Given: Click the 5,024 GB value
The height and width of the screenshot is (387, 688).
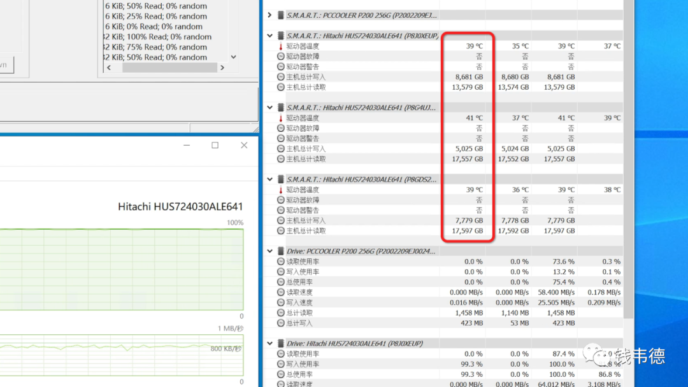Looking at the screenshot, I should point(515,148).
